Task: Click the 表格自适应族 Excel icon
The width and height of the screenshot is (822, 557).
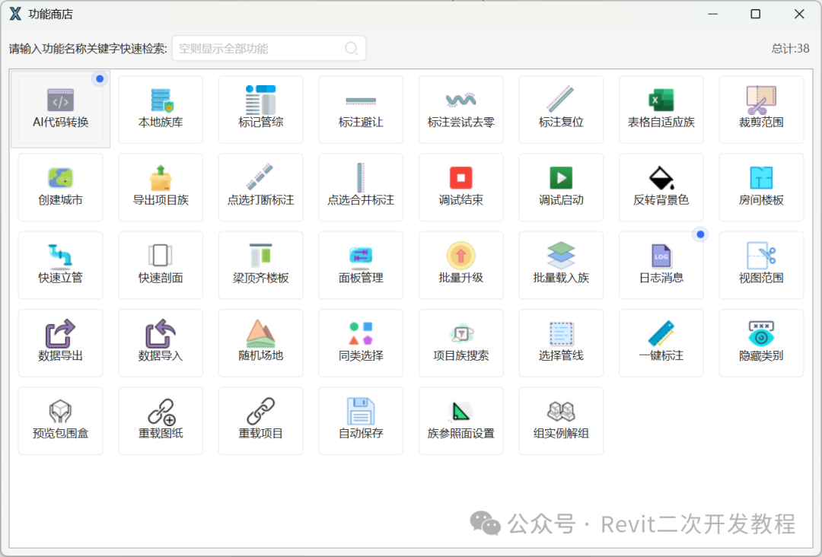Action: [661, 100]
